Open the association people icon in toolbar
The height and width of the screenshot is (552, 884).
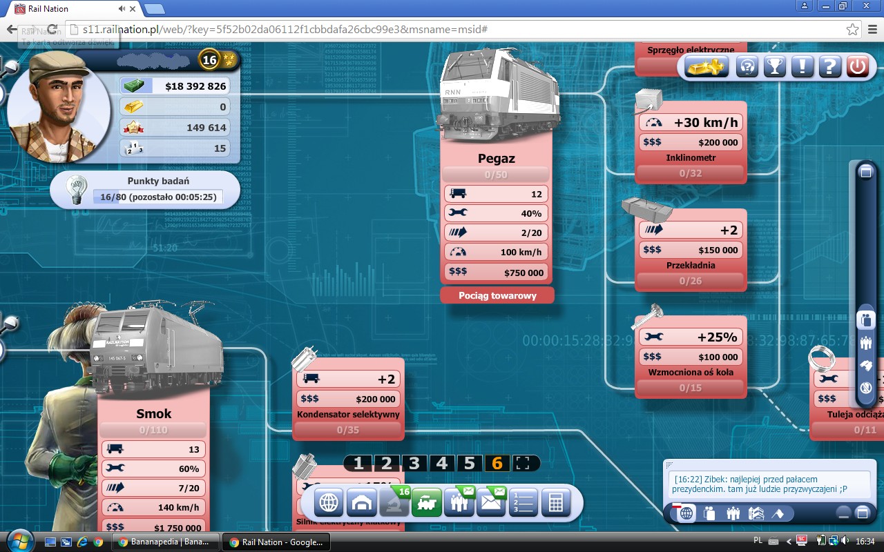coord(459,503)
